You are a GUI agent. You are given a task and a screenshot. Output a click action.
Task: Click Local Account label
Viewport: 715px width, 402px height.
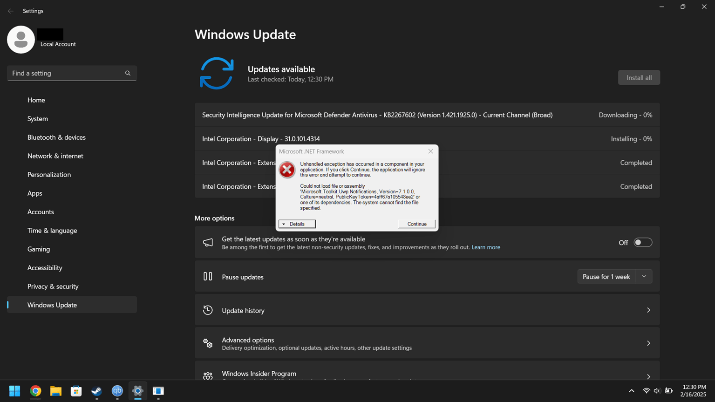pos(58,44)
